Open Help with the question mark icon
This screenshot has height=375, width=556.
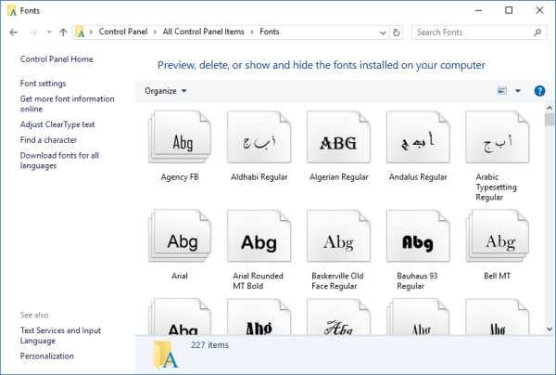click(539, 91)
